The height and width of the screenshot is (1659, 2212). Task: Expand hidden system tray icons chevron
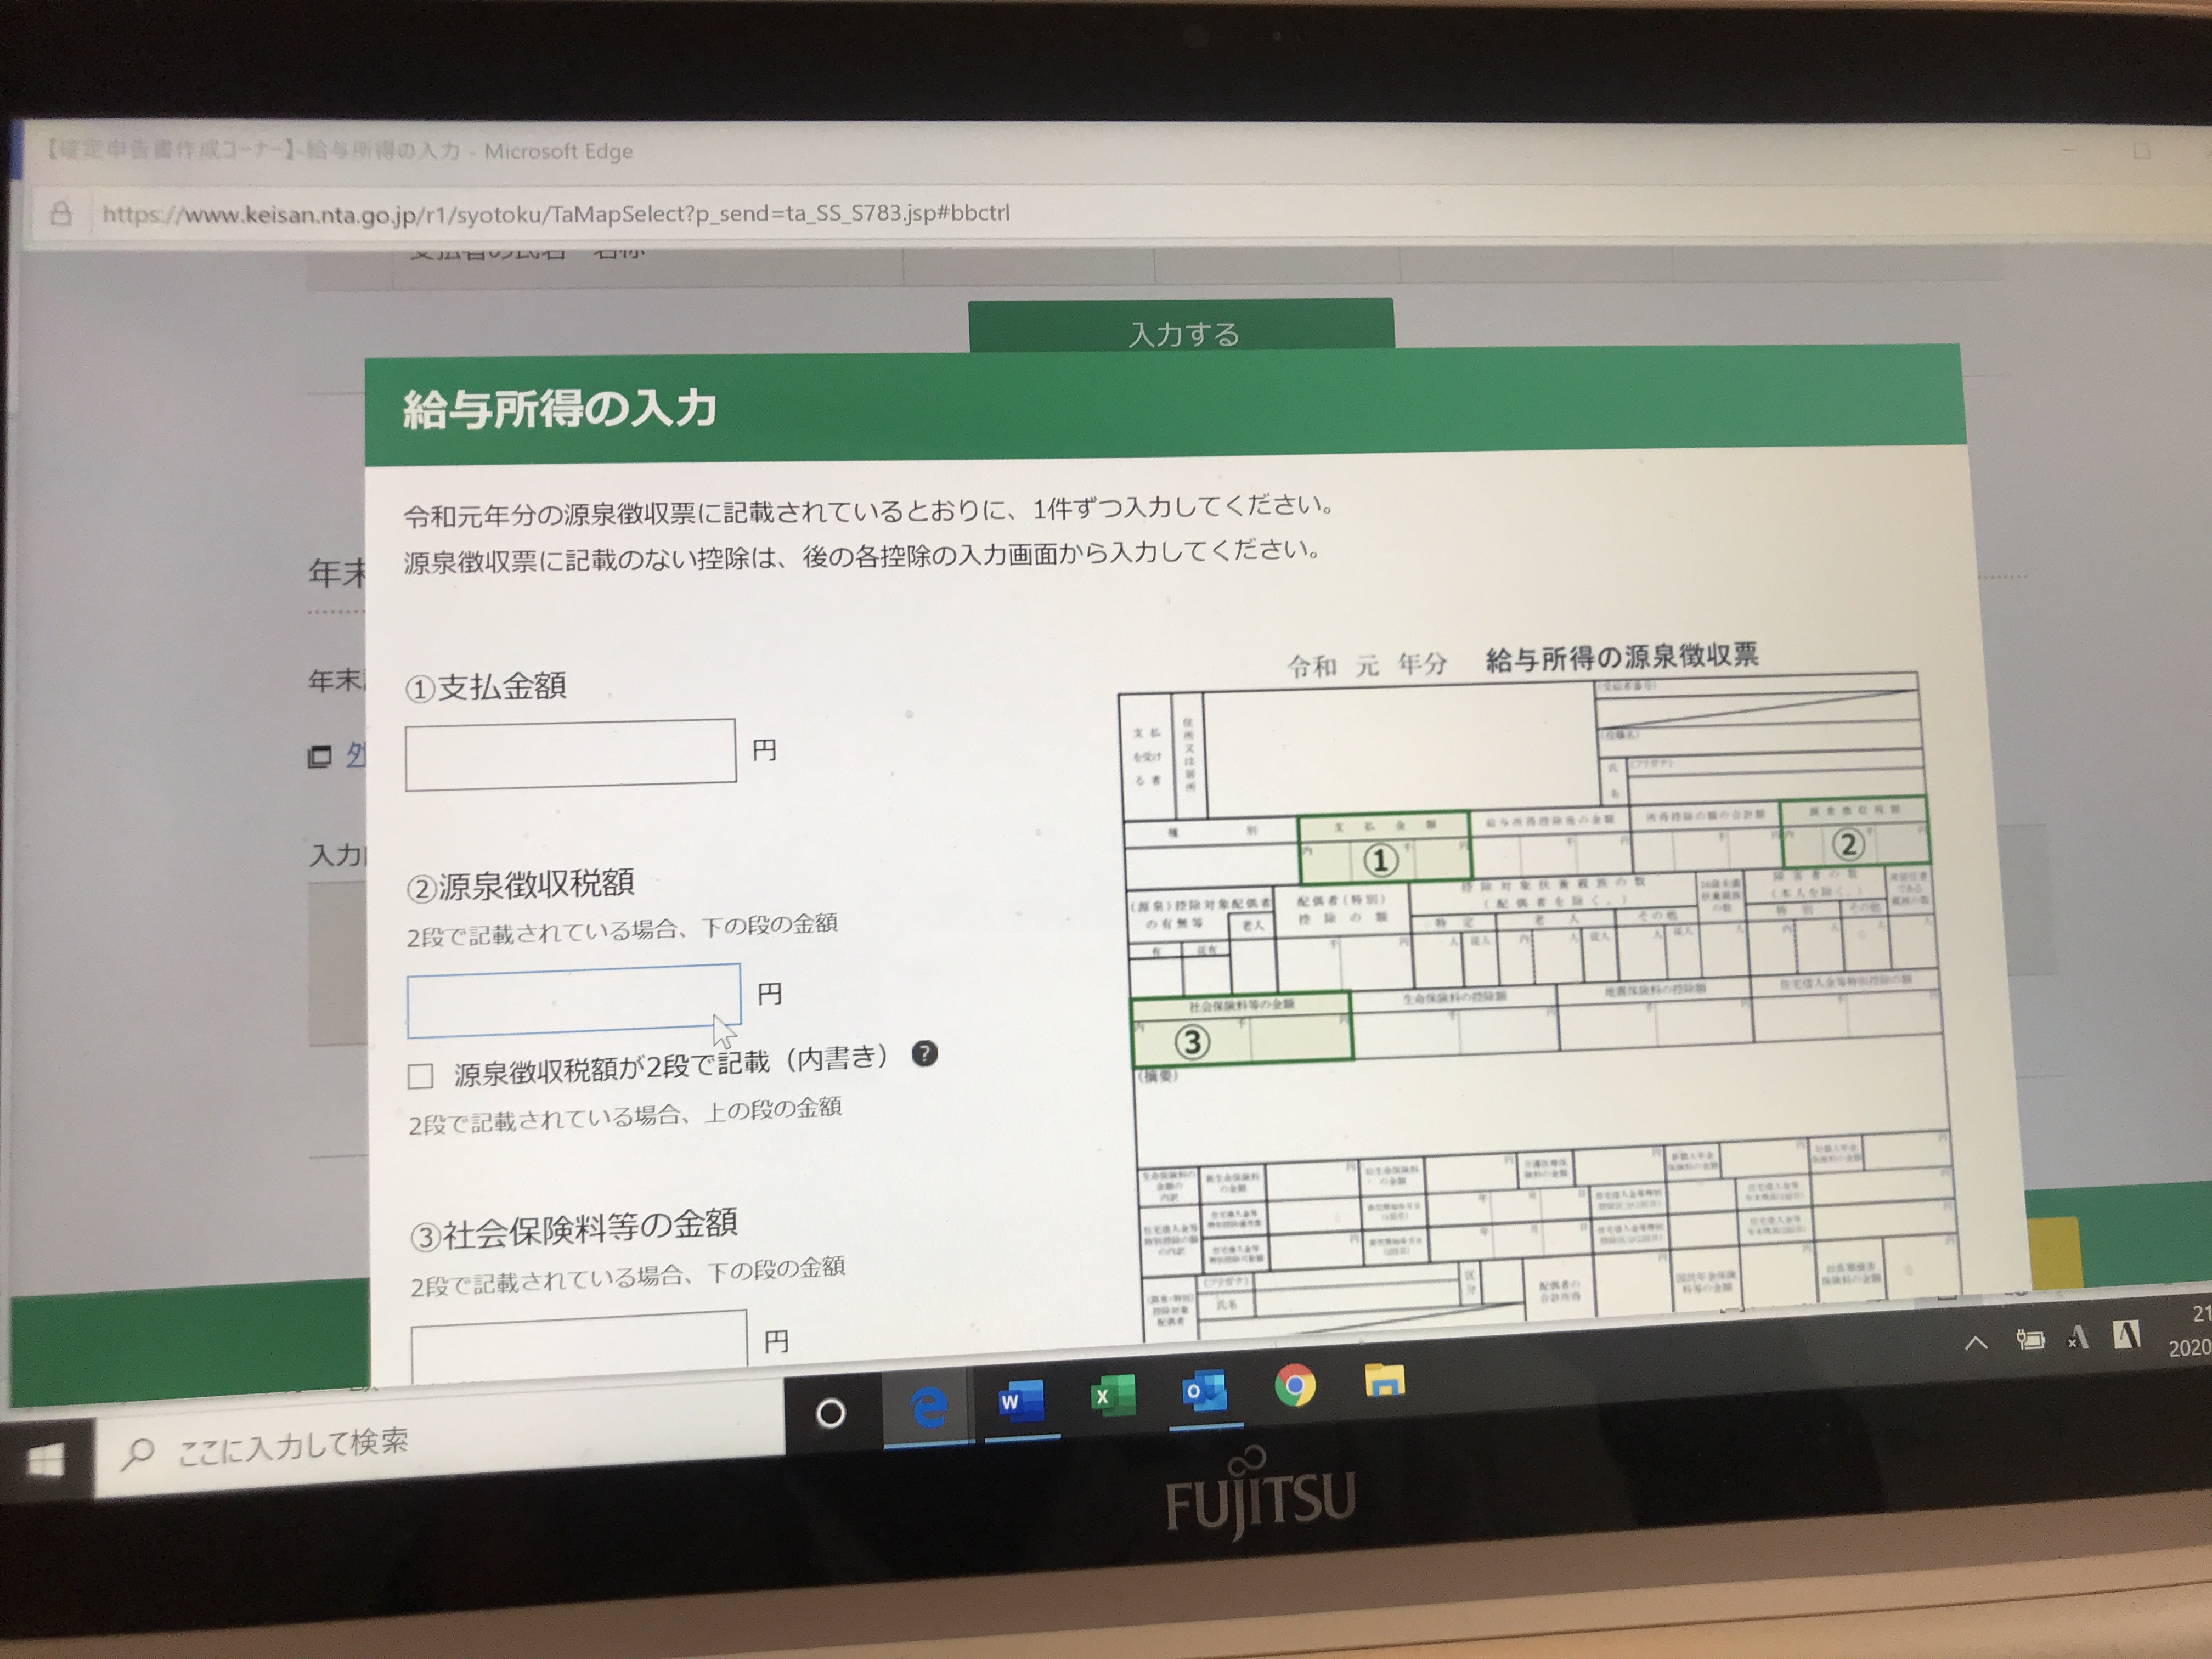[x=1976, y=1343]
